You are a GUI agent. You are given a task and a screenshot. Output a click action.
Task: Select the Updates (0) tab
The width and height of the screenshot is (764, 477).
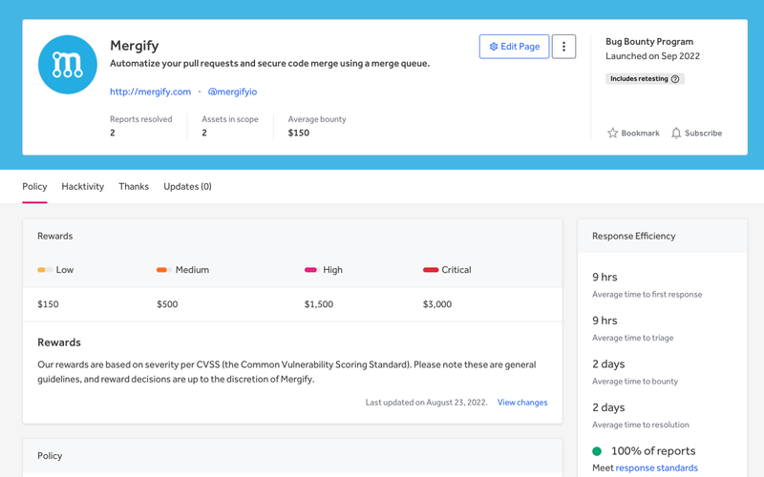tap(187, 187)
